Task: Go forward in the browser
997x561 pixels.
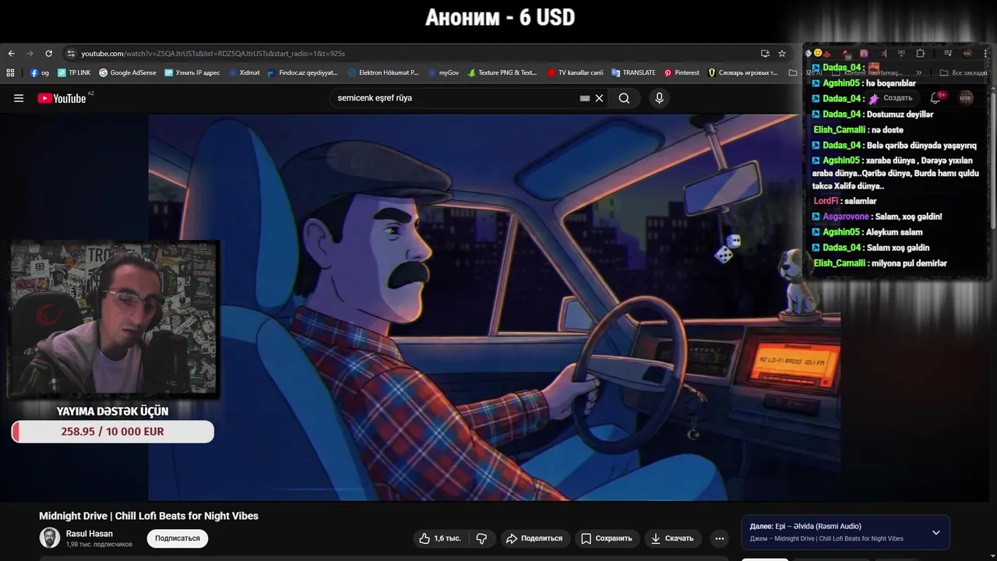Action: 30,54
